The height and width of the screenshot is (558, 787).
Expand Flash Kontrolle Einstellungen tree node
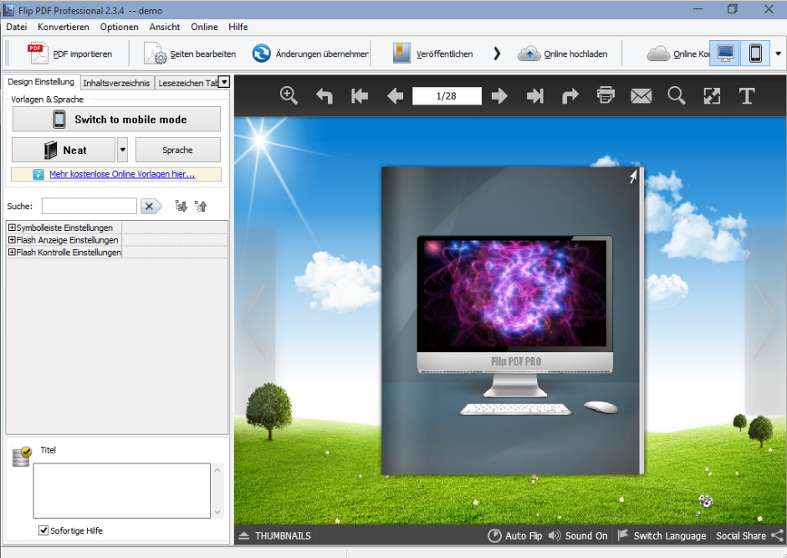(x=12, y=252)
